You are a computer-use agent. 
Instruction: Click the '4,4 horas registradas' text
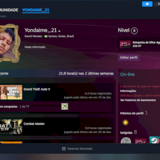pos(98,93)
